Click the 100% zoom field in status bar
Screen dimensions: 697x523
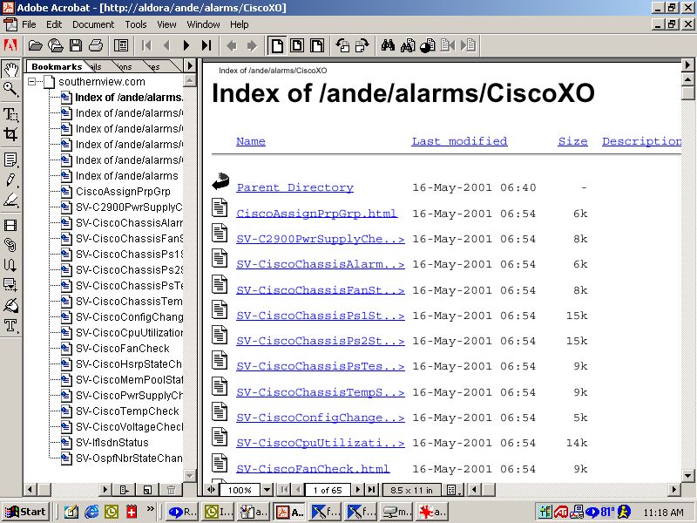pyautogui.click(x=239, y=490)
